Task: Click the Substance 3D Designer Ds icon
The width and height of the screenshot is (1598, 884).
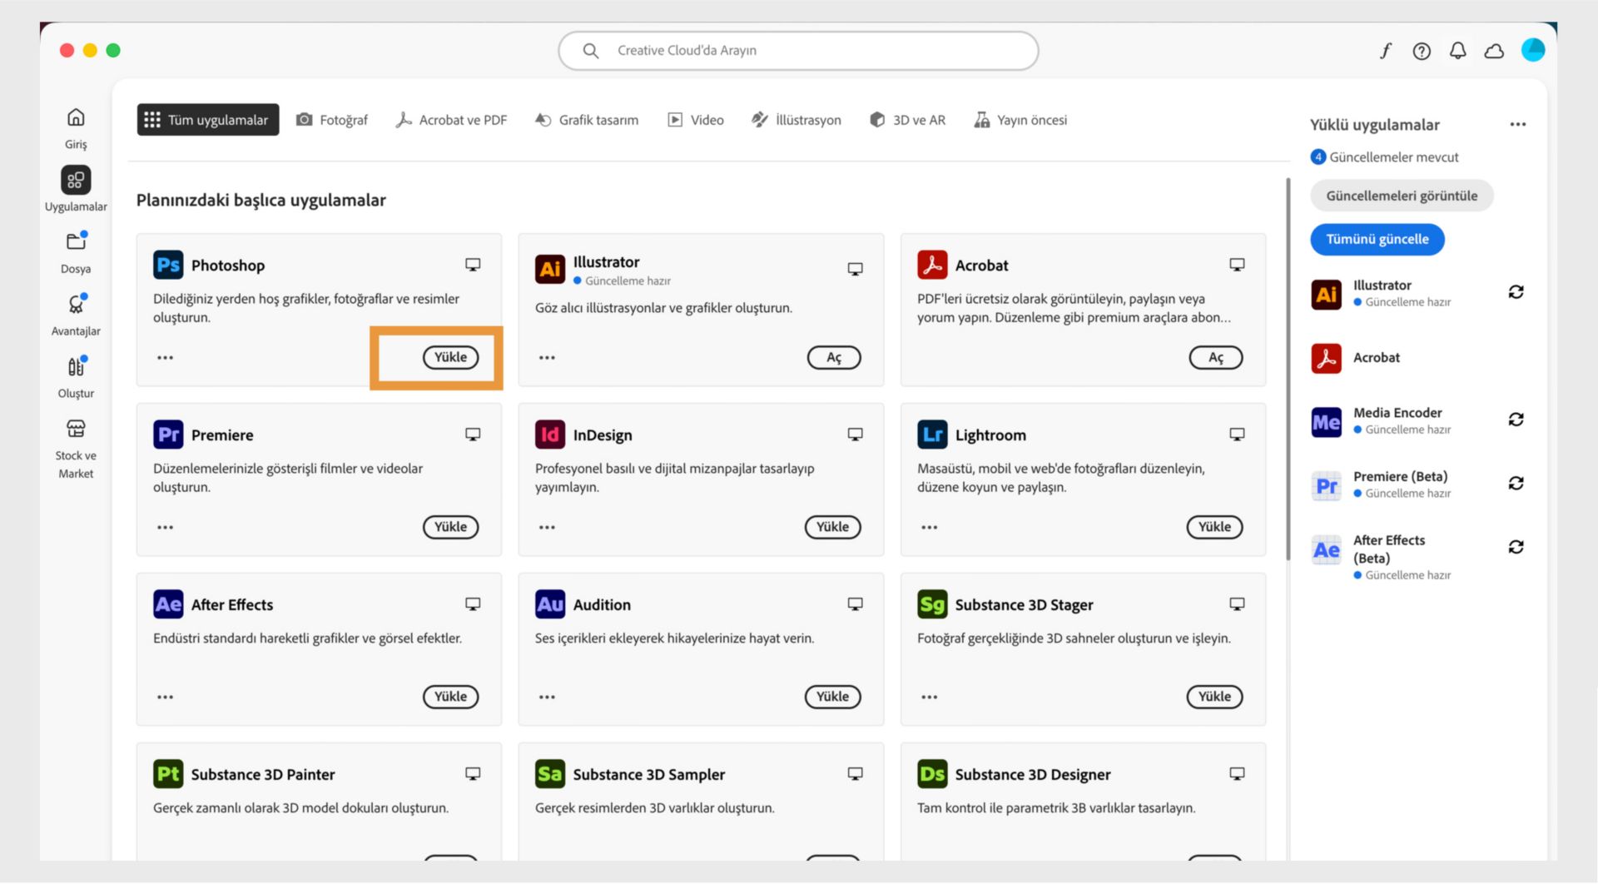Action: (932, 774)
